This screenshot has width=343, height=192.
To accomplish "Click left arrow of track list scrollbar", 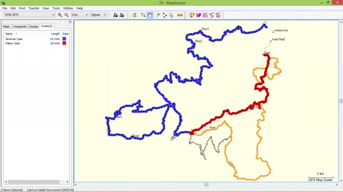I will pyautogui.click(x=6, y=182).
